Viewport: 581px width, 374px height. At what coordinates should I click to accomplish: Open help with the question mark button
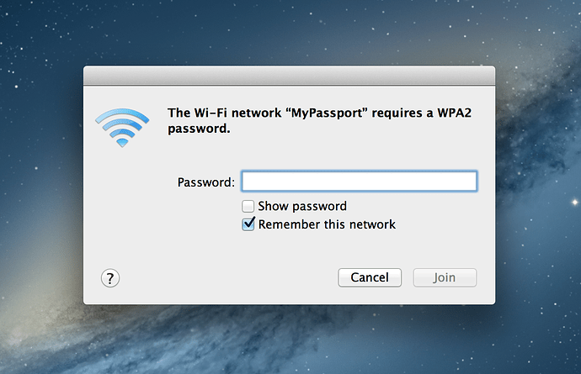[x=110, y=278]
